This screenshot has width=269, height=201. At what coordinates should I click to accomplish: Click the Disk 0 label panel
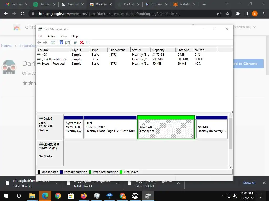click(50, 127)
